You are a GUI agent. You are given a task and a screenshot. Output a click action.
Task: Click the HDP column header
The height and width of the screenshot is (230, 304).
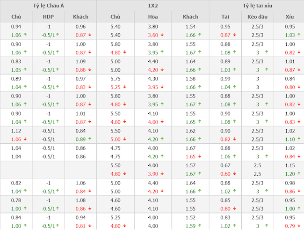[48, 17]
